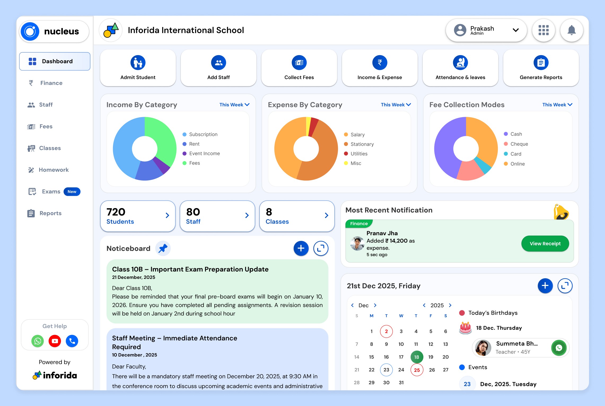Click the Salary segment color legend
605x406 pixels.
click(346, 135)
